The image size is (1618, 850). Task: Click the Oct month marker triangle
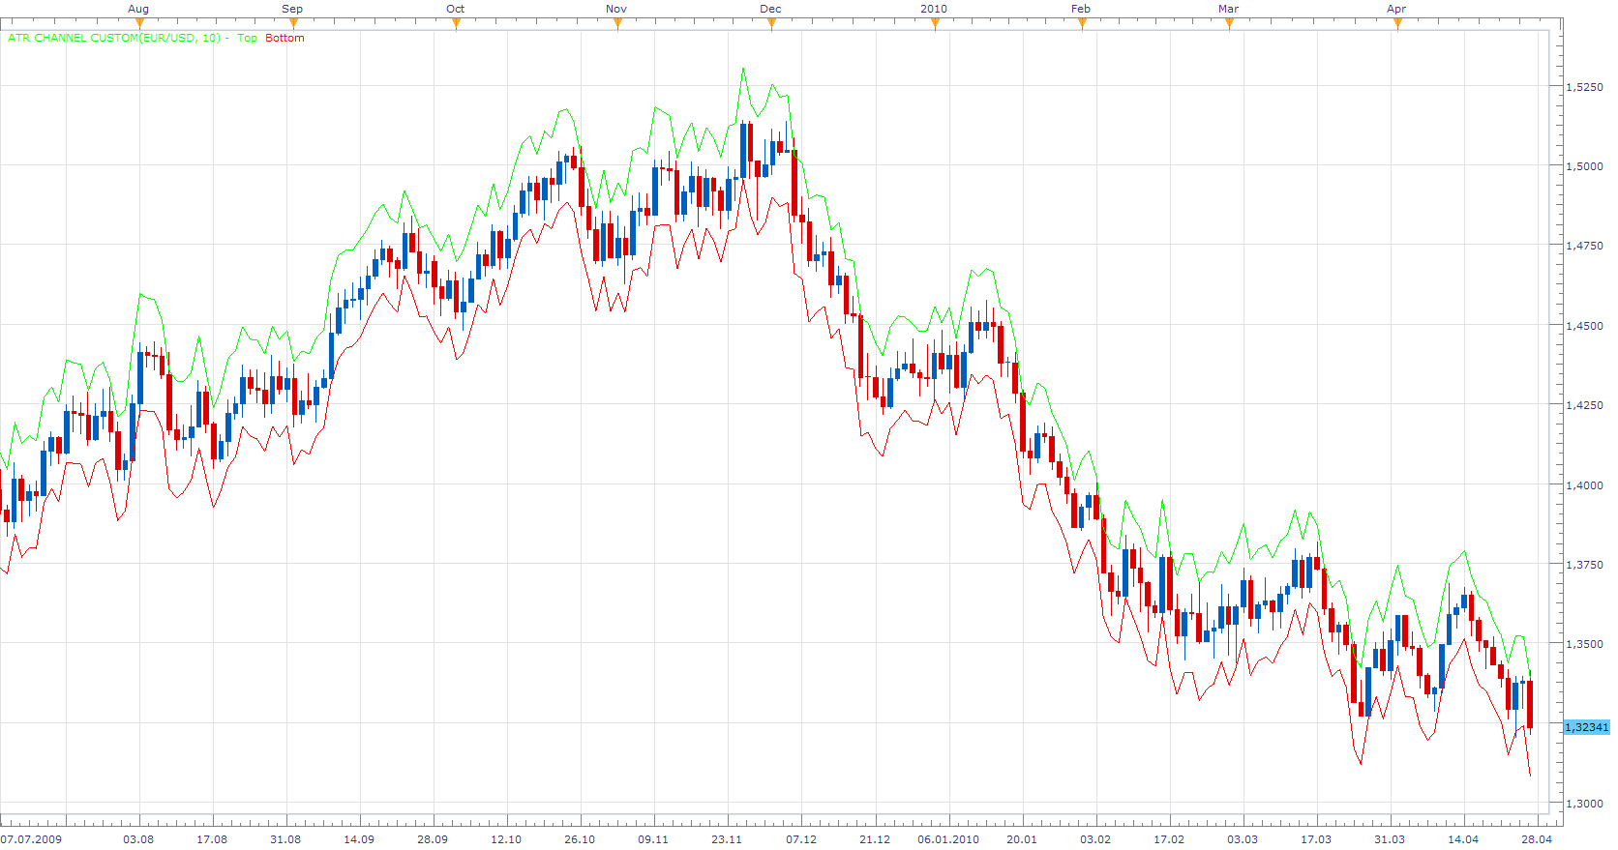click(457, 23)
